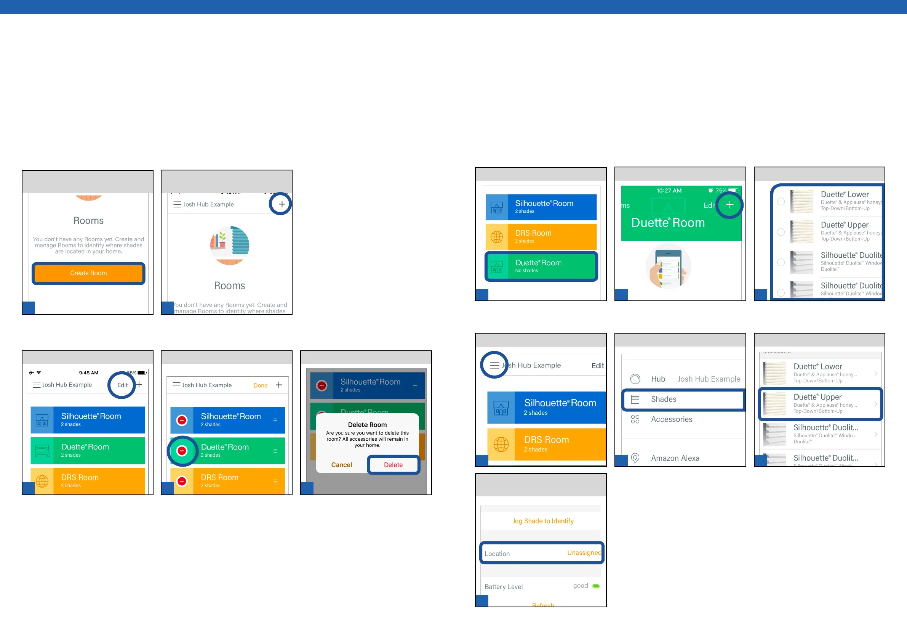Confirm Delete in the Delete Room dialog
The width and height of the screenshot is (907, 642).
(394, 465)
